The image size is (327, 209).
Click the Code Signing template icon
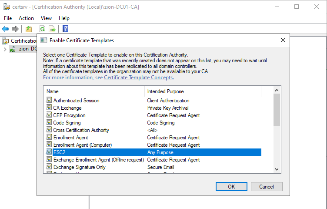coord(49,123)
